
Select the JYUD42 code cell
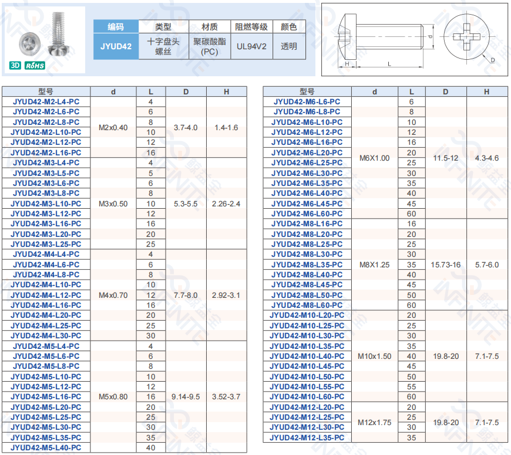coord(116,46)
